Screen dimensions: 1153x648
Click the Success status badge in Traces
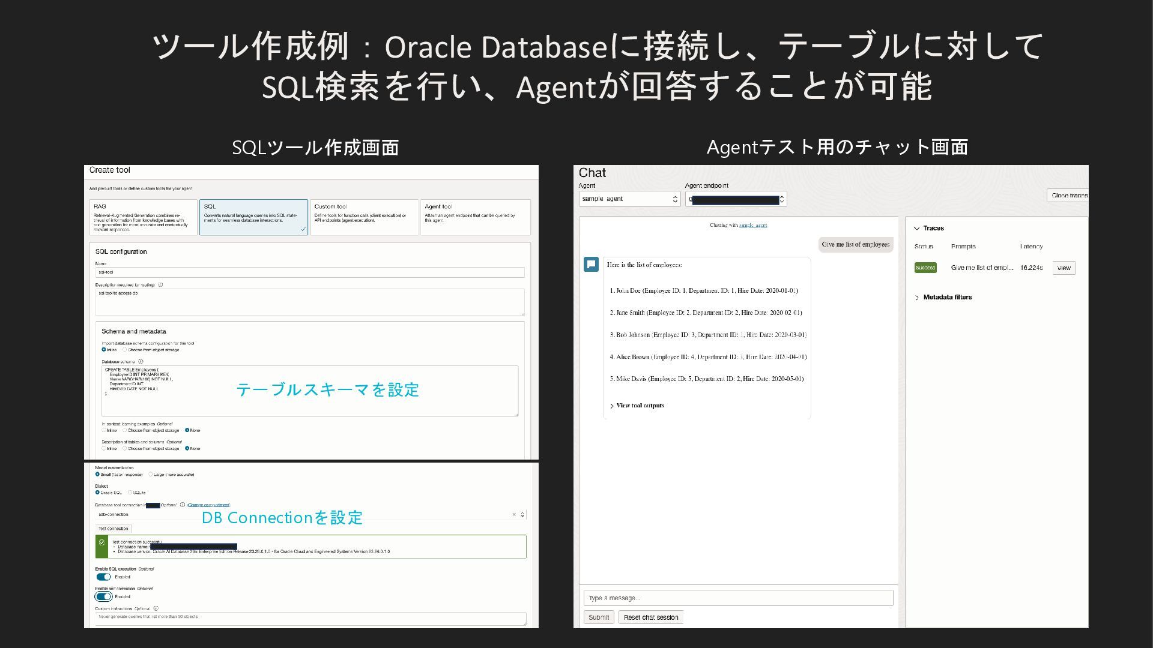coord(925,268)
